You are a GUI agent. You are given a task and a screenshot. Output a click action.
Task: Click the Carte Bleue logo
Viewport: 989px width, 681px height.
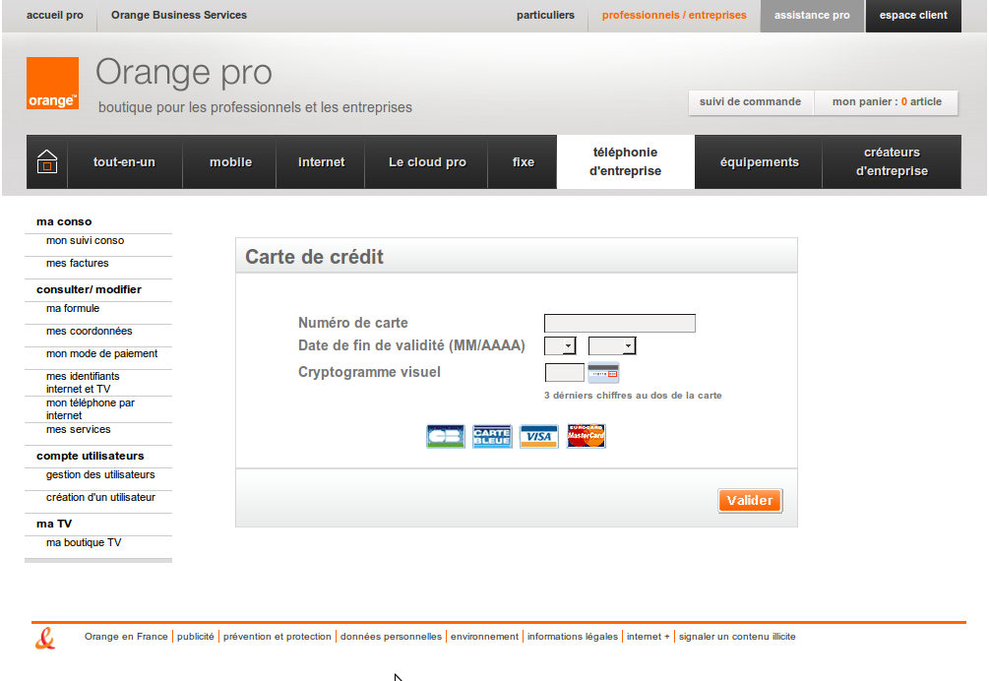point(492,436)
